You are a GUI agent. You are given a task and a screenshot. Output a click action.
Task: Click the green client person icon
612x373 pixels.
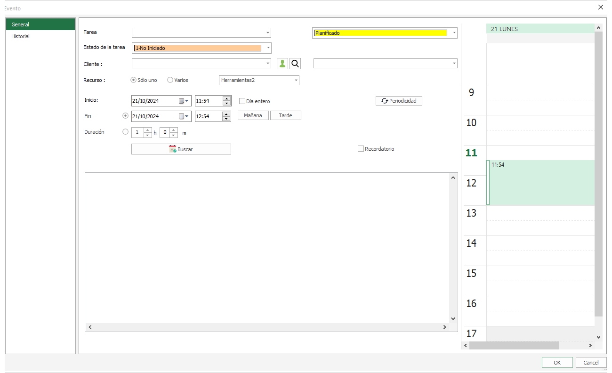(282, 64)
